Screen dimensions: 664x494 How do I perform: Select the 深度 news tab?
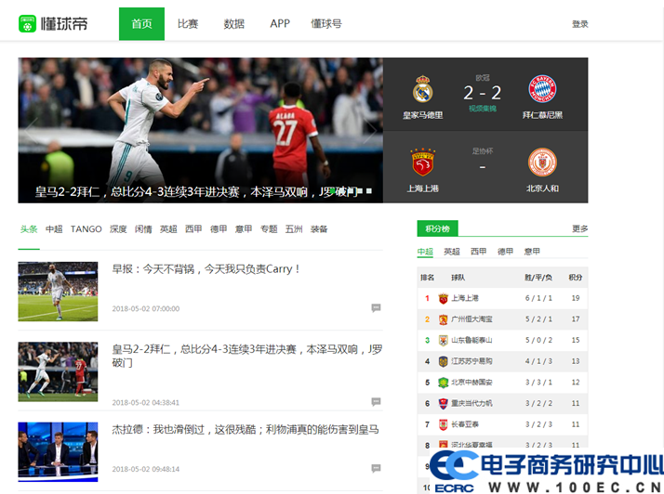coord(118,229)
